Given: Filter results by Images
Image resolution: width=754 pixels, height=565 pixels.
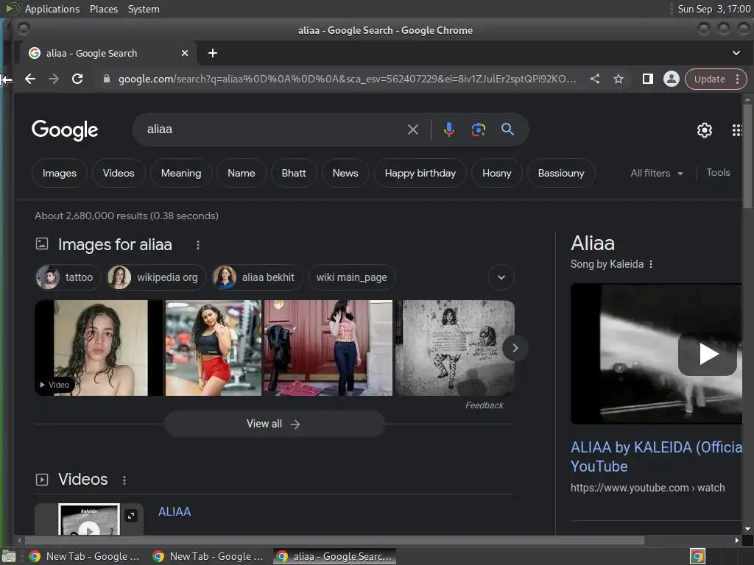Looking at the screenshot, I should [60, 173].
